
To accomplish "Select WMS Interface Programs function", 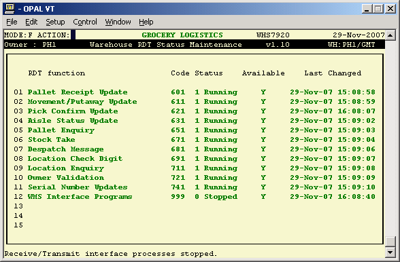I will [x=80, y=197].
